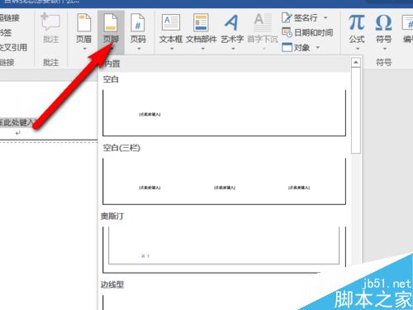Click the footer gallery scrollbar thumb

(x=356, y=110)
